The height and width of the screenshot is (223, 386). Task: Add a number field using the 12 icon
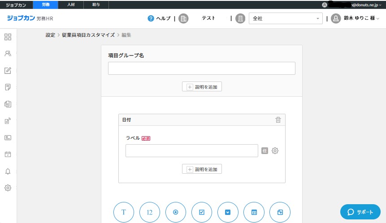(x=150, y=212)
